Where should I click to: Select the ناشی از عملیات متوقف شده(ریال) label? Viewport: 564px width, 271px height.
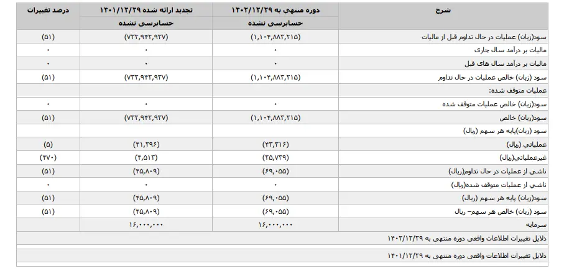(499, 185)
